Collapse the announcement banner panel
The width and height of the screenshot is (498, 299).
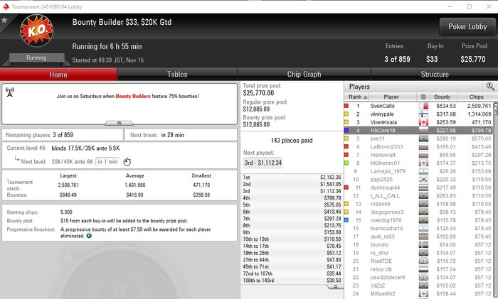click(119, 123)
